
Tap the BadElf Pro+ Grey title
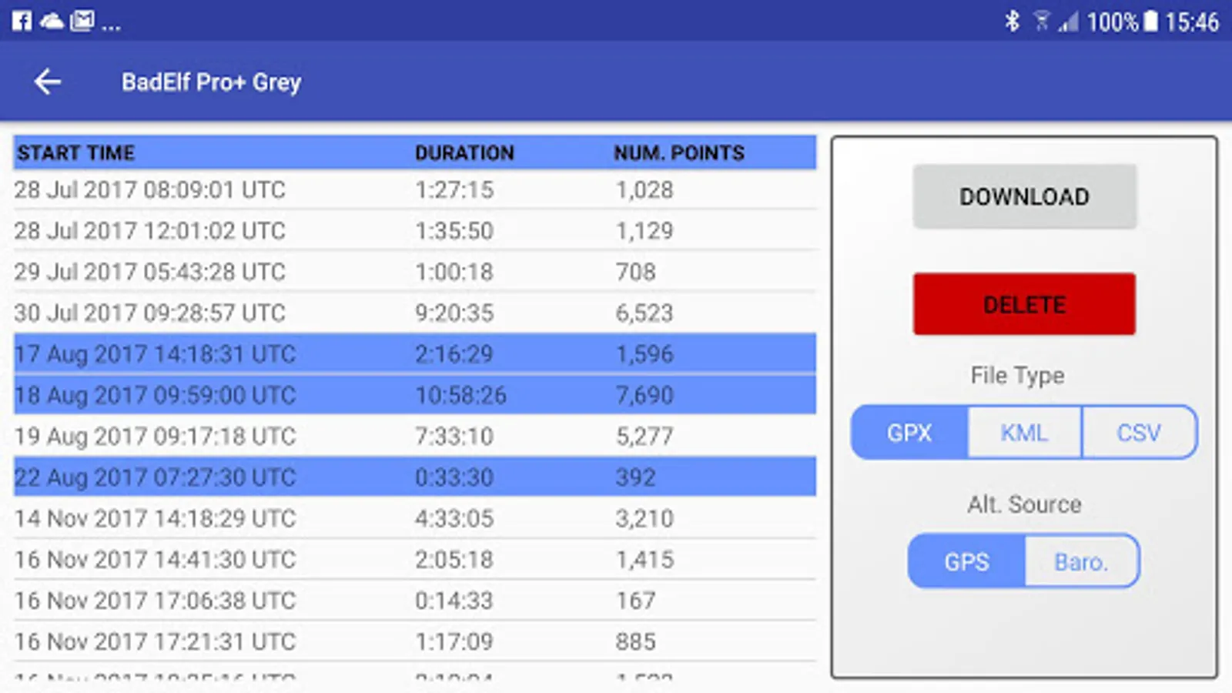pos(212,82)
